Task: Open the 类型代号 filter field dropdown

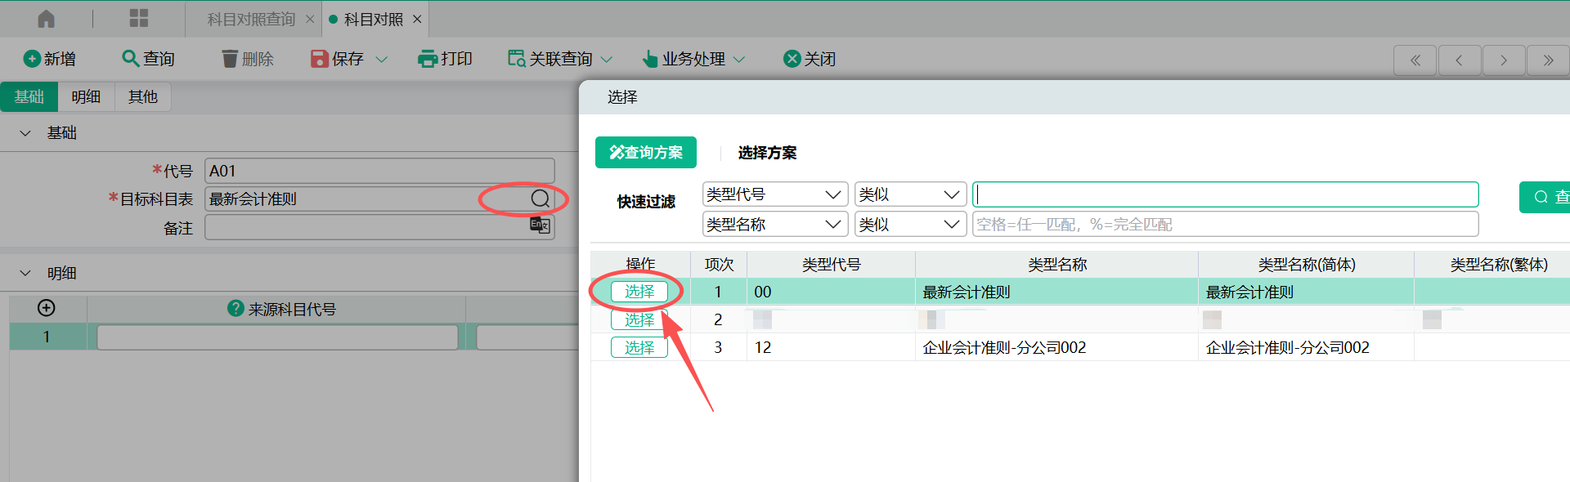Action: 774,194
